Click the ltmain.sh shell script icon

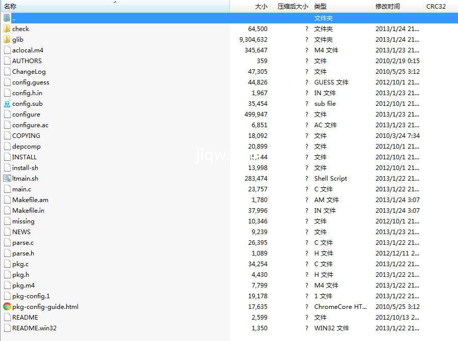tap(7, 178)
